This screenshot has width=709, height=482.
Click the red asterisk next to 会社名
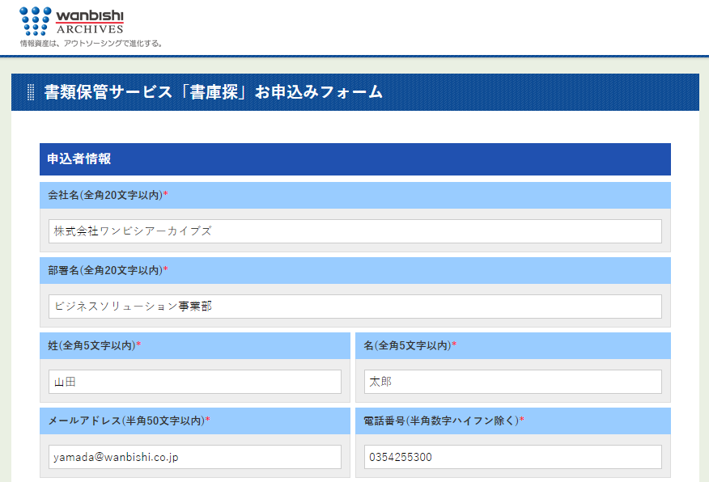click(166, 195)
